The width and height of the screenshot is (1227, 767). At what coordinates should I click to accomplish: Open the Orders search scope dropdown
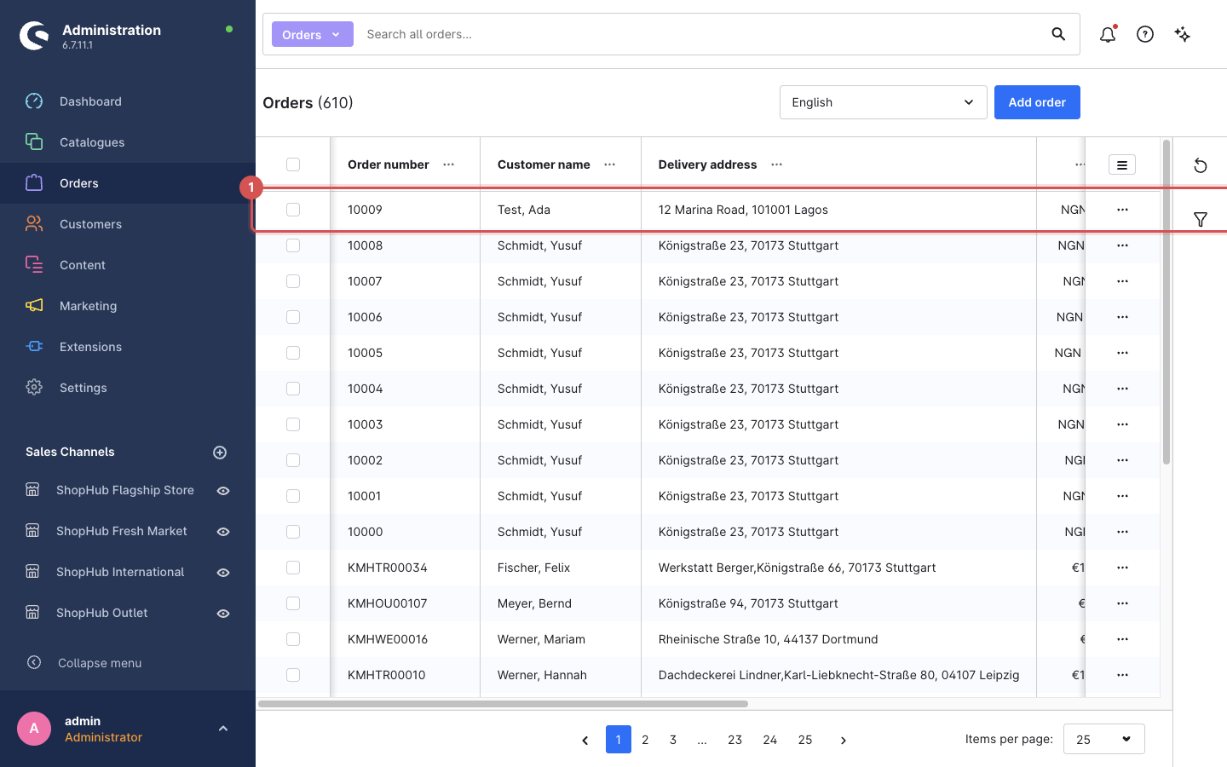[312, 34]
